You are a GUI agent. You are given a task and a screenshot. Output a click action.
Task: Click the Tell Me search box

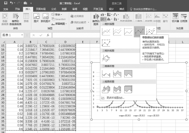[x=143, y=9]
